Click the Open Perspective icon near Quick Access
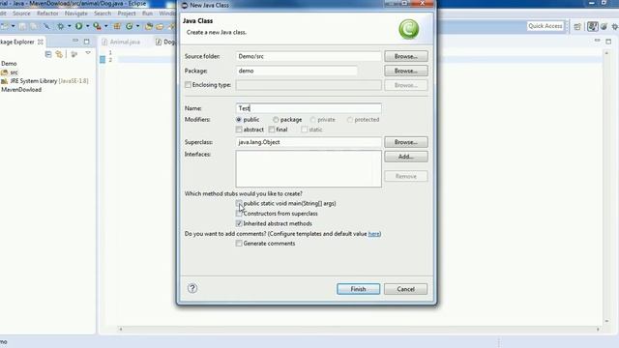The height and width of the screenshot is (348, 619). [577, 26]
